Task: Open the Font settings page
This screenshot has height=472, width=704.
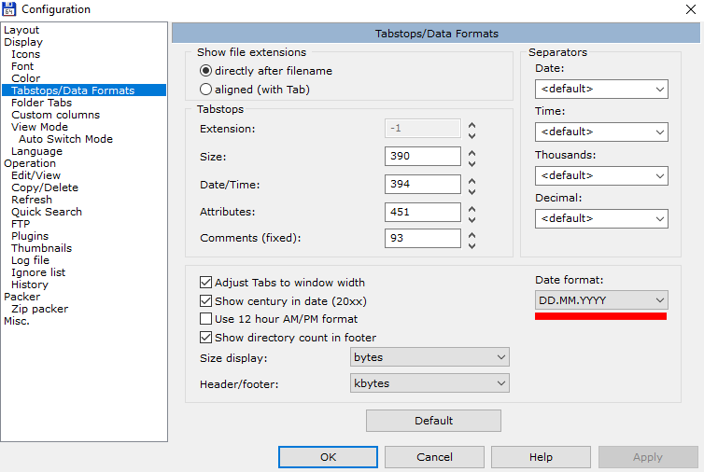Action: pos(22,66)
